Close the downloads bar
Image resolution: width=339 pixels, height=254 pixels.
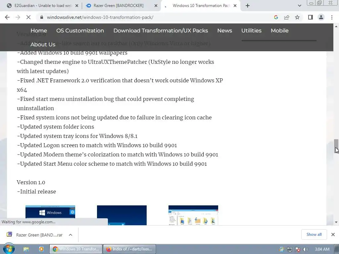333,234
